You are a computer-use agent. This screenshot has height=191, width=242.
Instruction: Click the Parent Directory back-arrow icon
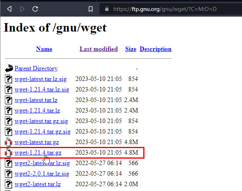pyautogui.click(x=9, y=68)
